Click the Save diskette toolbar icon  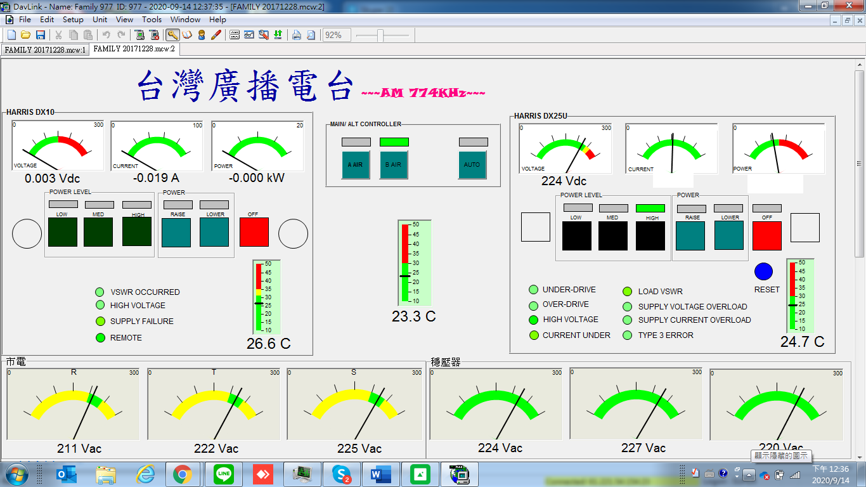tap(41, 35)
